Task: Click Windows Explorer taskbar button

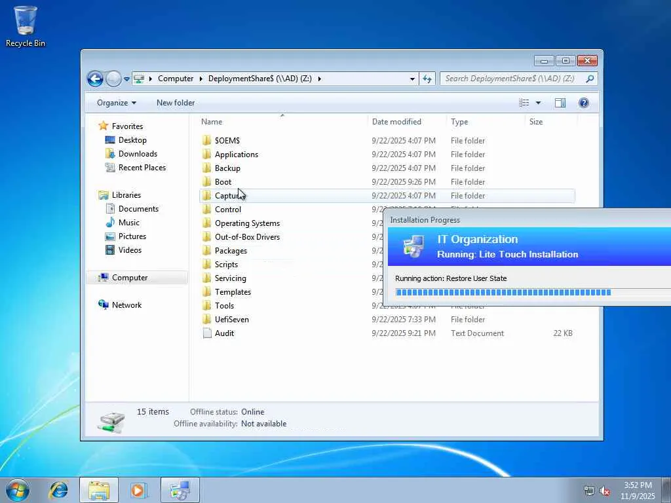Action: click(x=99, y=490)
